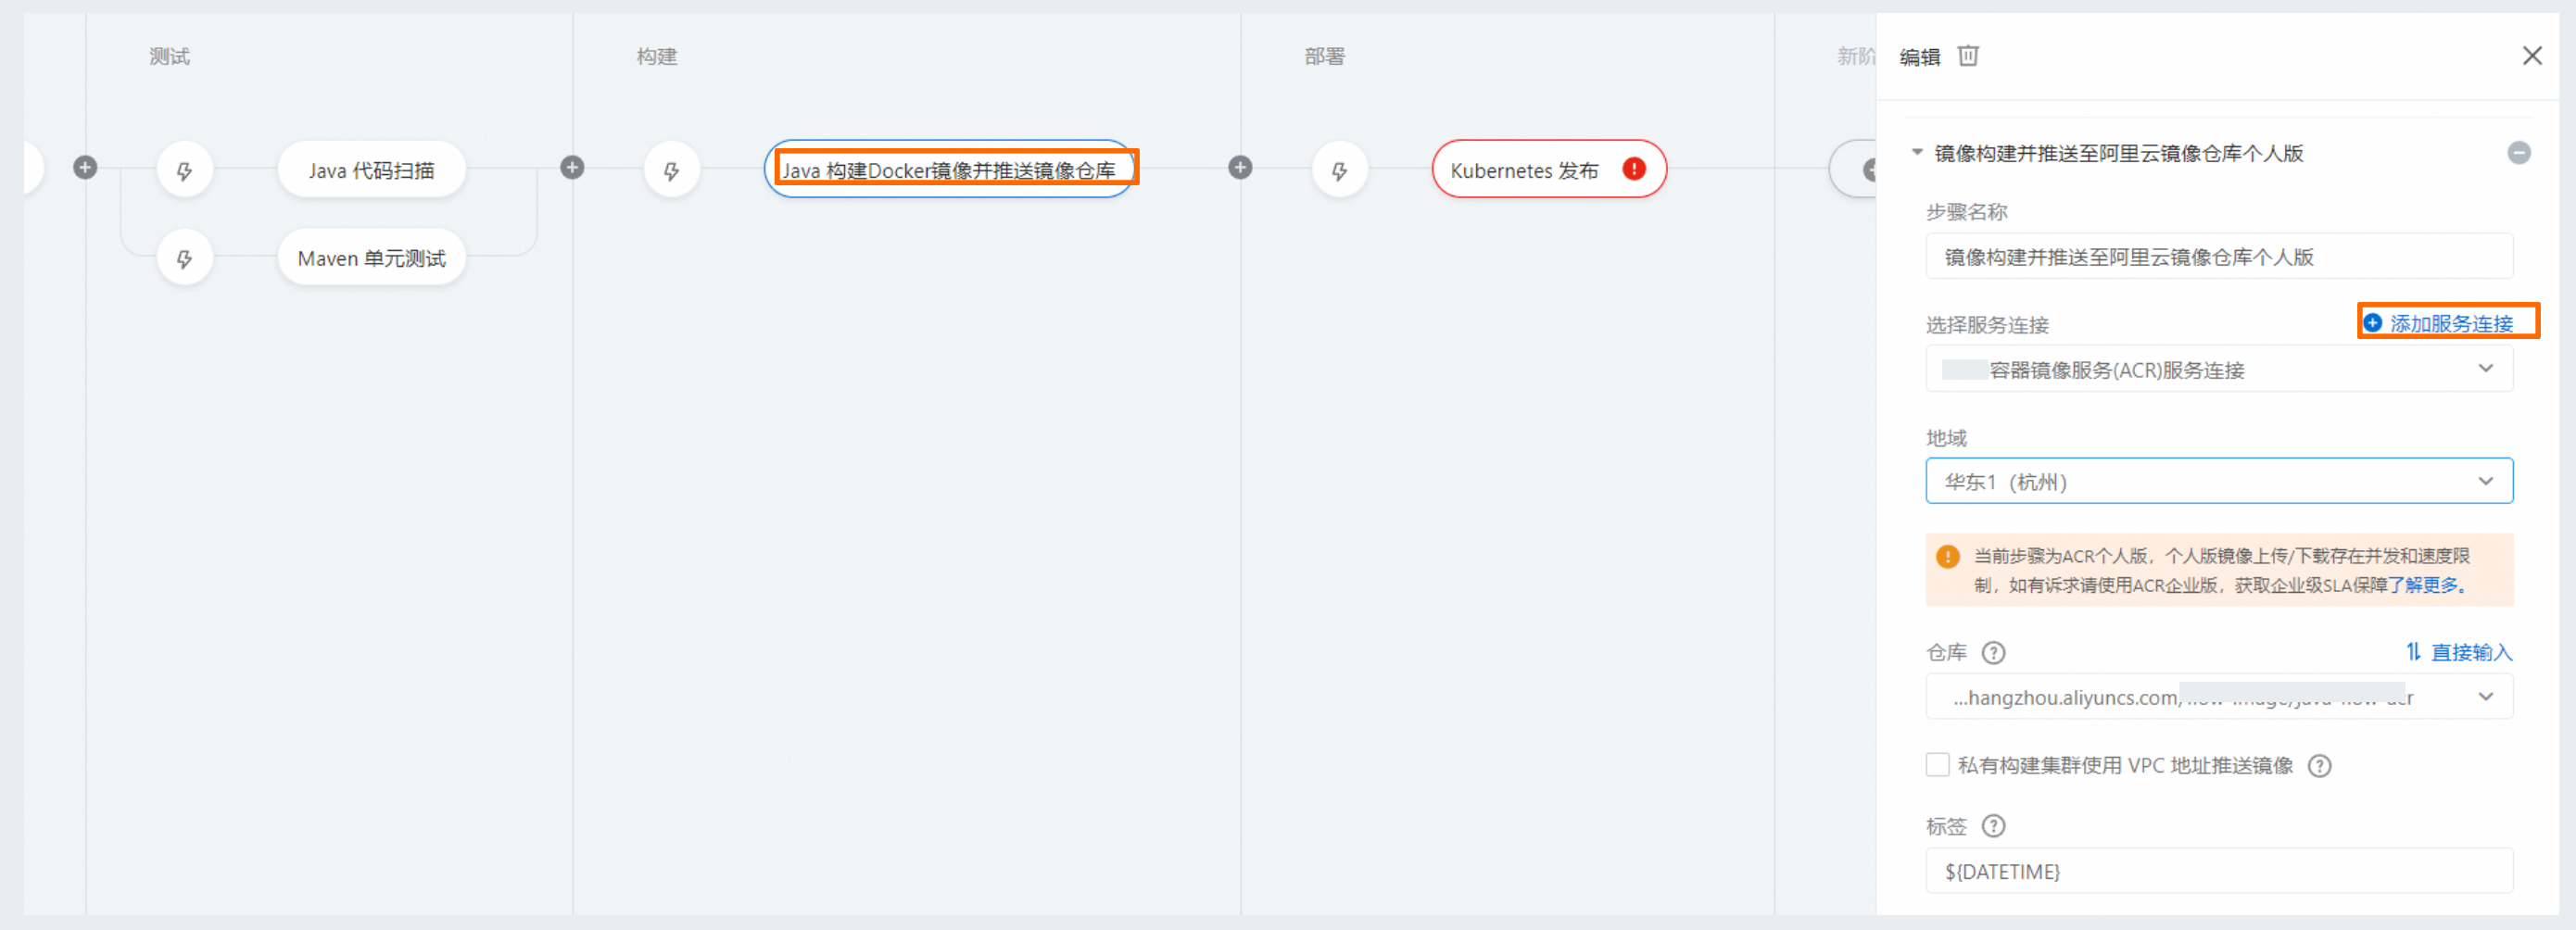Collapse the 镜像构建并推送 step section
2576x930 pixels.
tap(1917, 152)
